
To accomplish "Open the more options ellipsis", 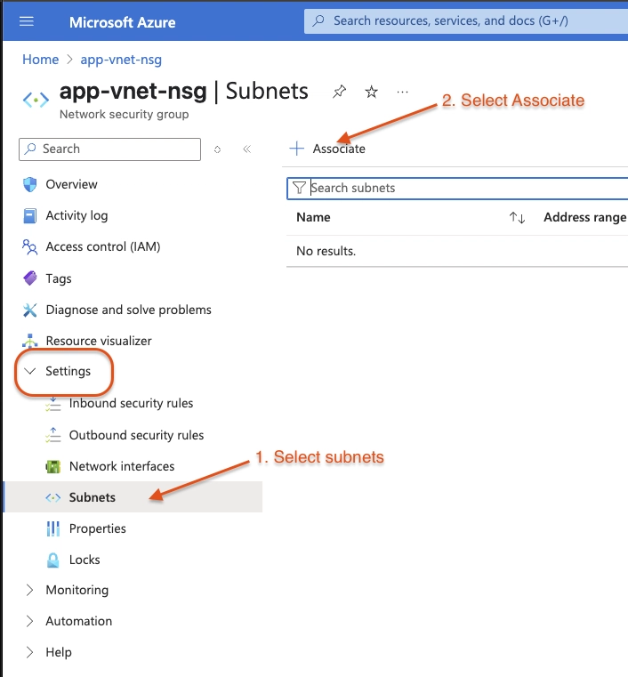I will (402, 92).
